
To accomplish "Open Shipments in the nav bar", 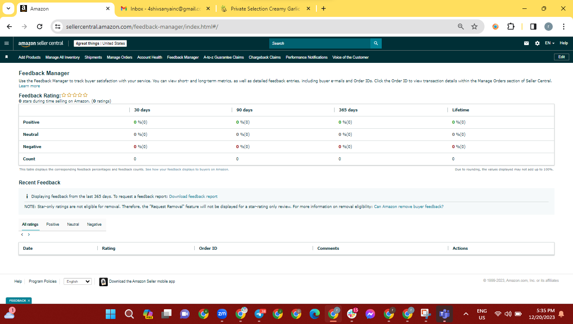I will 93,57.
